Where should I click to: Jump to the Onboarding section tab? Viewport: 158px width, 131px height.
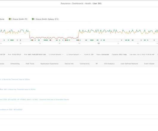click(15, 64)
